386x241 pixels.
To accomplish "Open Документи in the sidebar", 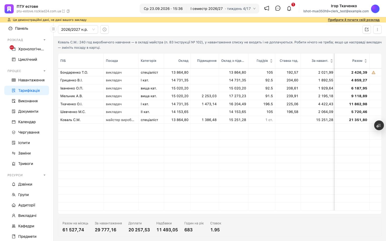I will pyautogui.click(x=27, y=111).
